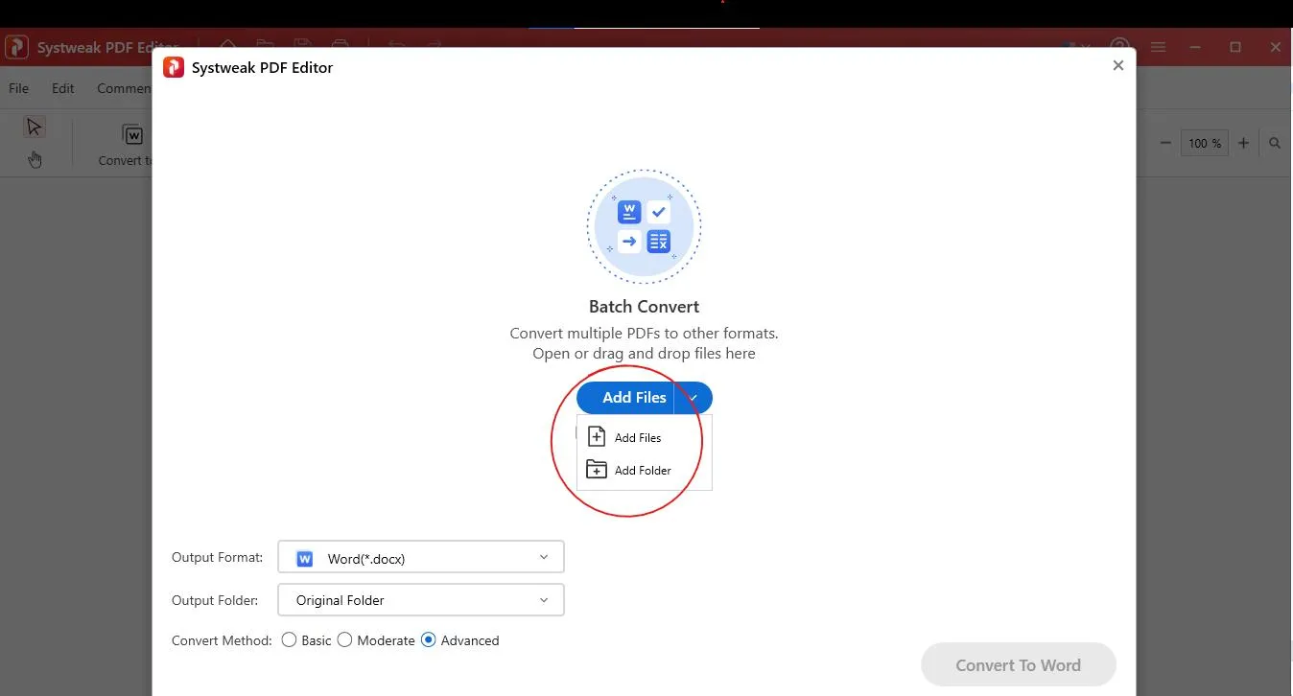The height and width of the screenshot is (696, 1293).
Task: Select the arrow selection tool
Action: point(35,126)
